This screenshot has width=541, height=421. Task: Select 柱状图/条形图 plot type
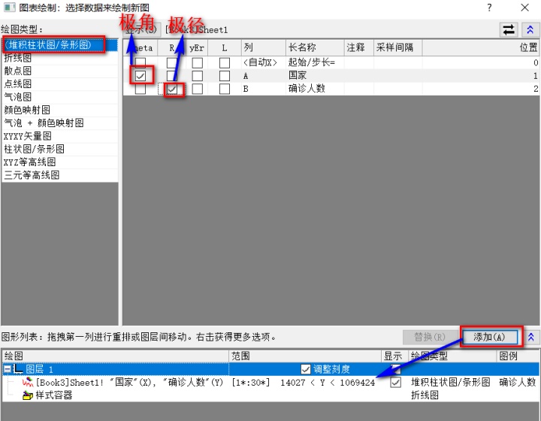click(x=59, y=149)
